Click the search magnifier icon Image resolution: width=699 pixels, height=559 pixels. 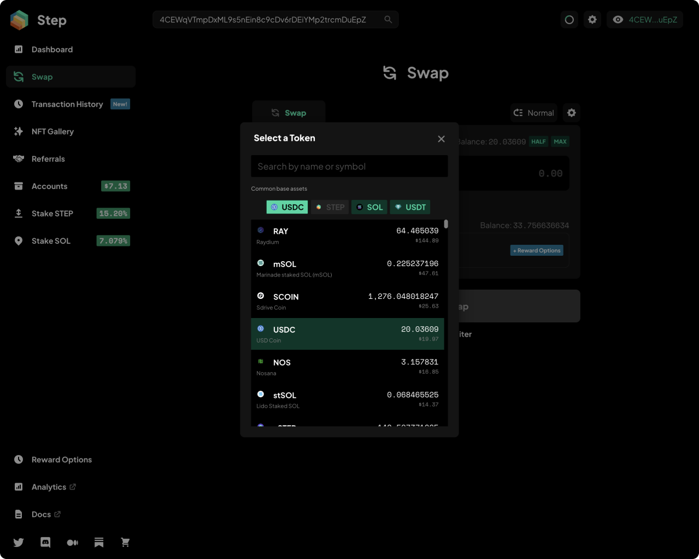(388, 20)
